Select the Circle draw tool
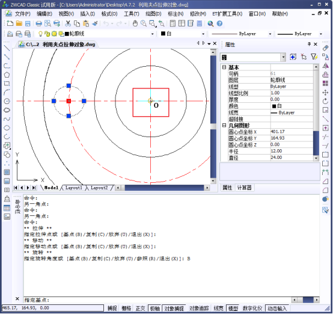Screen dimensions: 333x314 pyautogui.click(x=7, y=101)
